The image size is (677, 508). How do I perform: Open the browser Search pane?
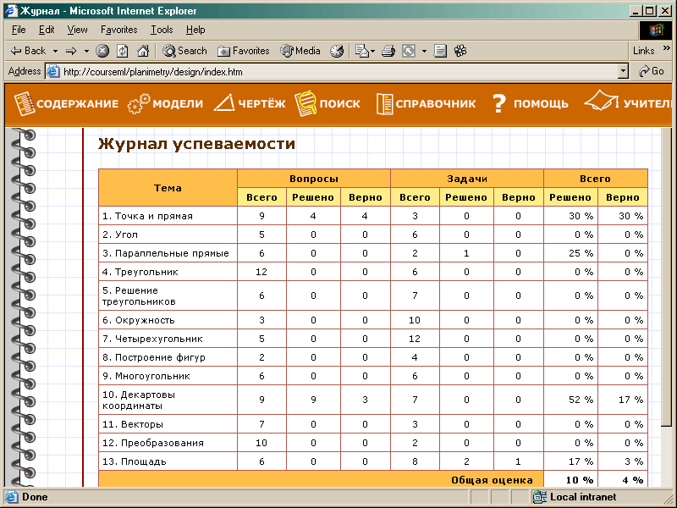[184, 51]
